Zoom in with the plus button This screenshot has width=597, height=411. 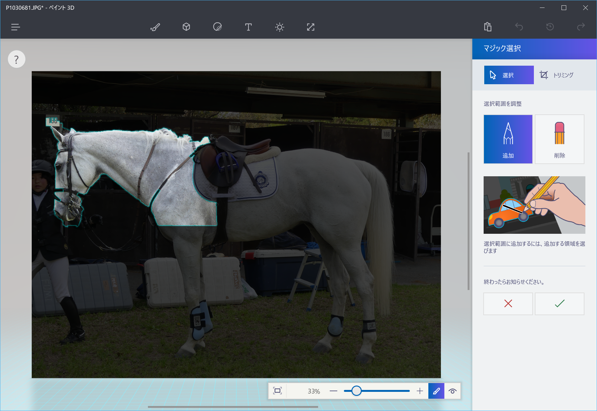point(420,391)
